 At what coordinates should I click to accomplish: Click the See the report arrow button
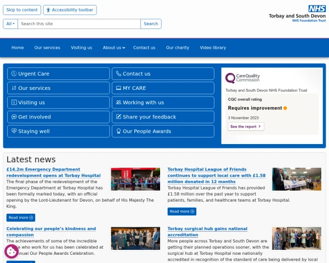click(x=246, y=127)
